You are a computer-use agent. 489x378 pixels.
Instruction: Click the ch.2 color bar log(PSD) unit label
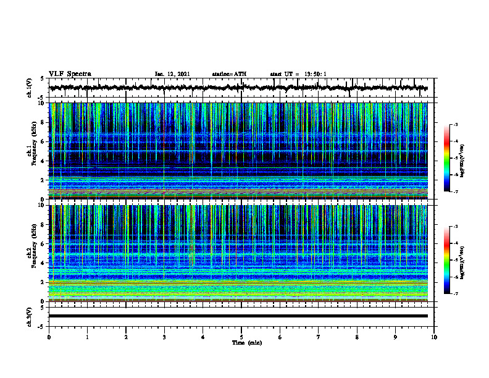click(462, 262)
